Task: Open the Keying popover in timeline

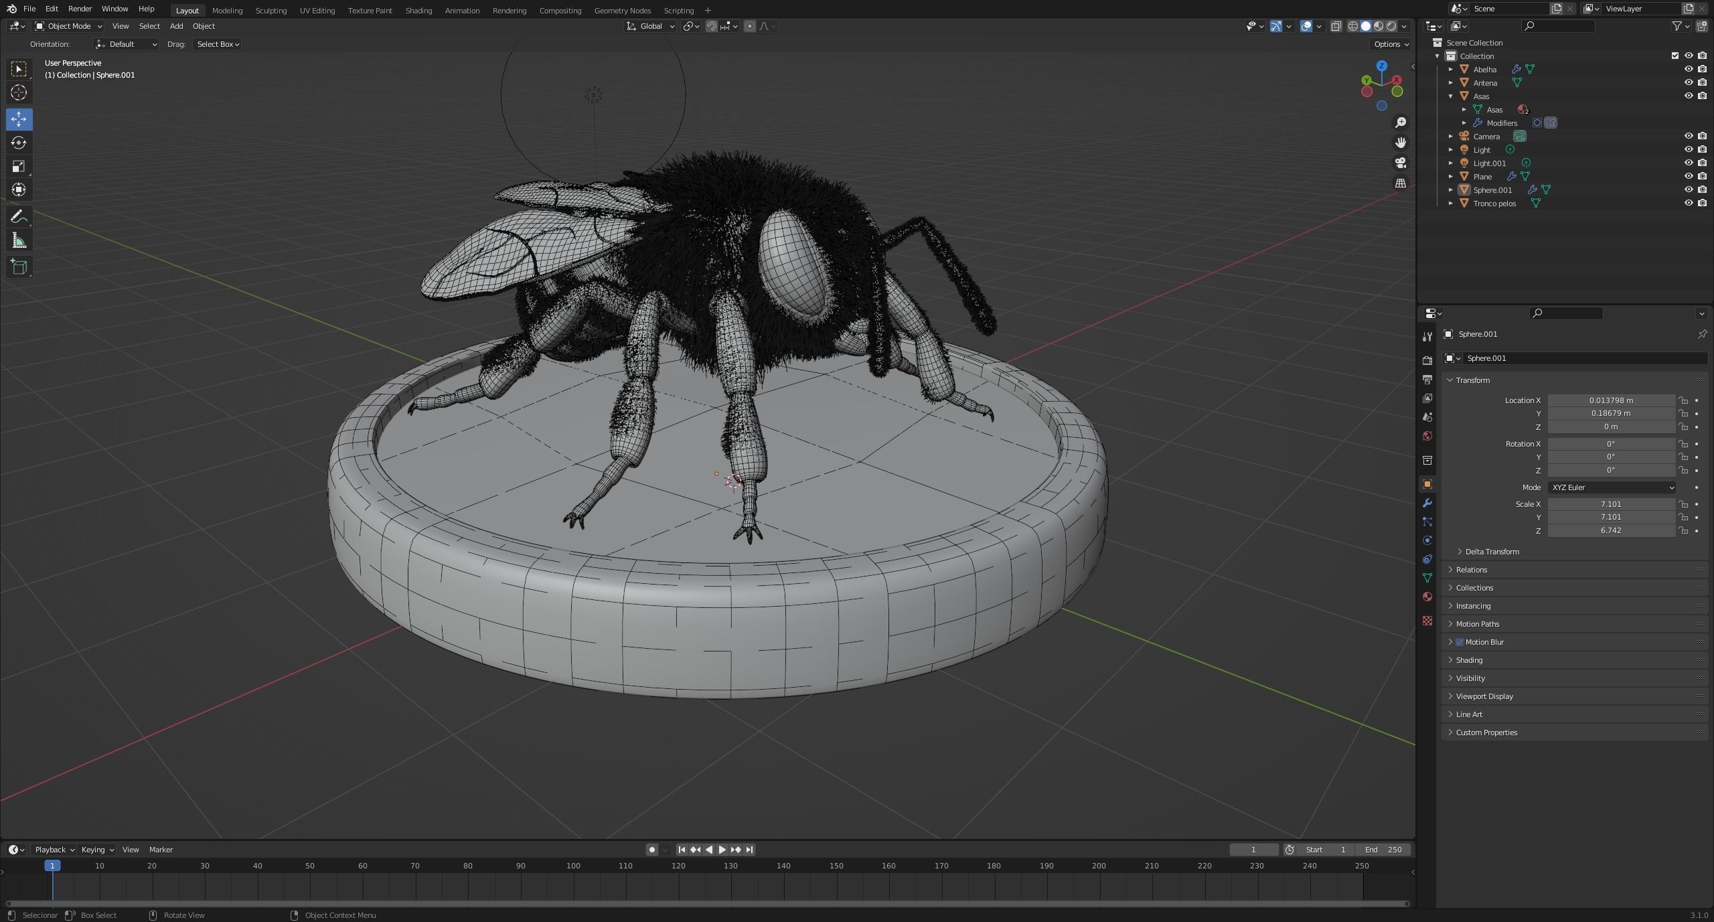Action: pyautogui.click(x=97, y=850)
